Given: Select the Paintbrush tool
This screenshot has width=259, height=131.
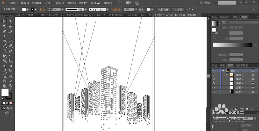Looking at the screenshot, I should point(11,41).
